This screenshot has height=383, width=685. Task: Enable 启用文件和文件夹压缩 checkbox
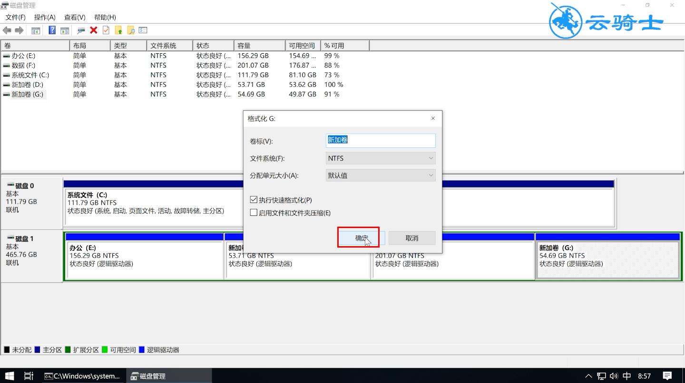(254, 212)
